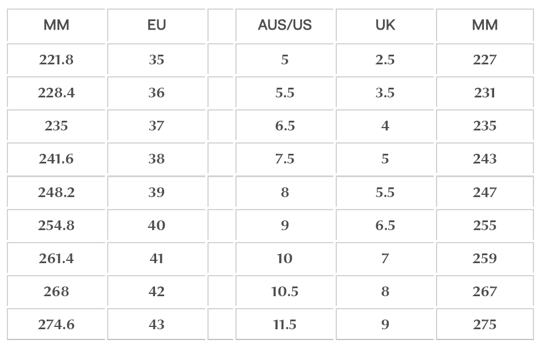The width and height of the screenshot is (546, 352).
Task: Select the 243 millimeter cell
Action: point(484,159)
